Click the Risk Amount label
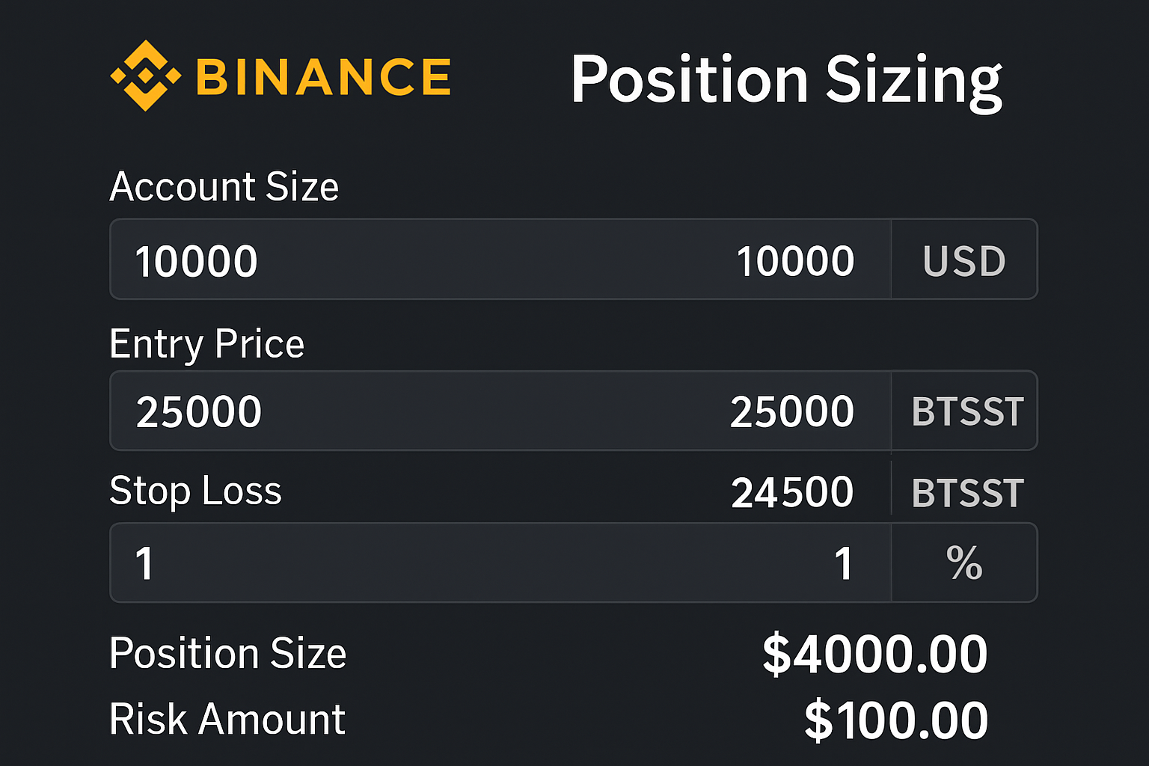Image resolution: width=1149 pixels, height=766 pixels. (x=227, y=719)
